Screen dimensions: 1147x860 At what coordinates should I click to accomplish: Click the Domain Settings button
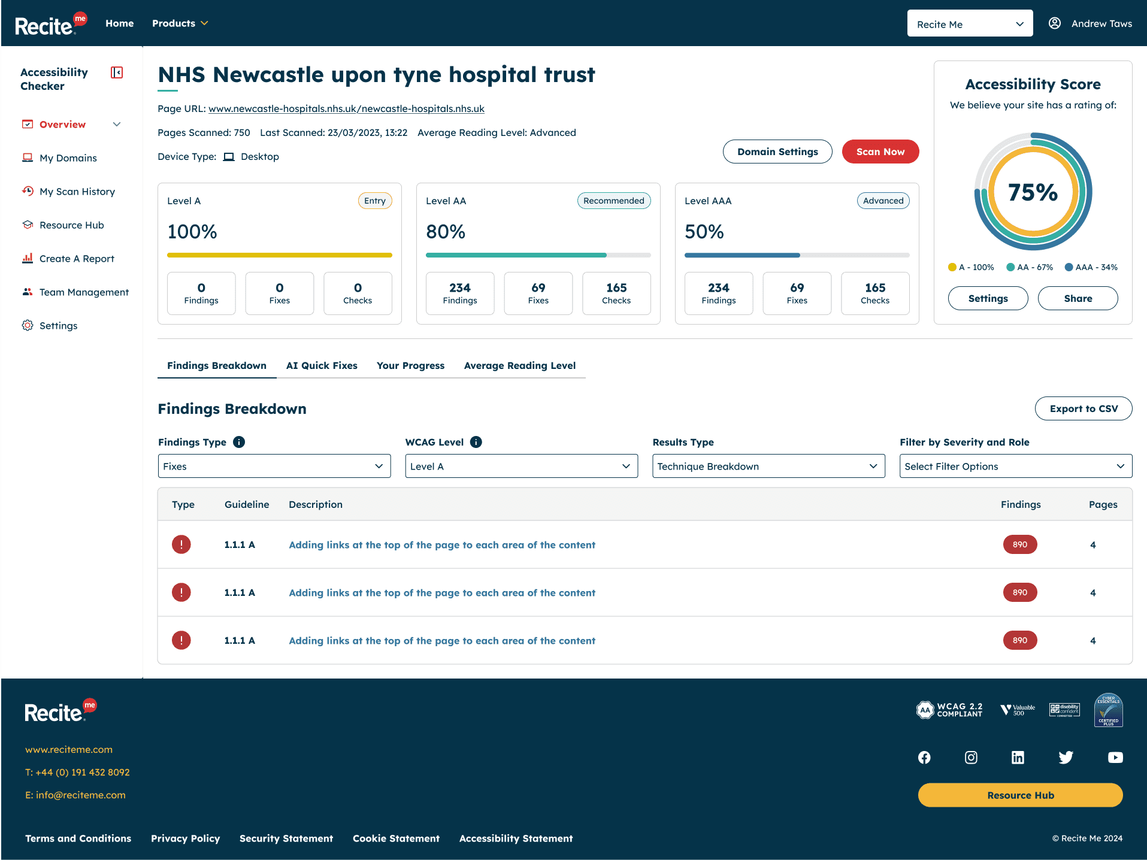coord(777,152)
